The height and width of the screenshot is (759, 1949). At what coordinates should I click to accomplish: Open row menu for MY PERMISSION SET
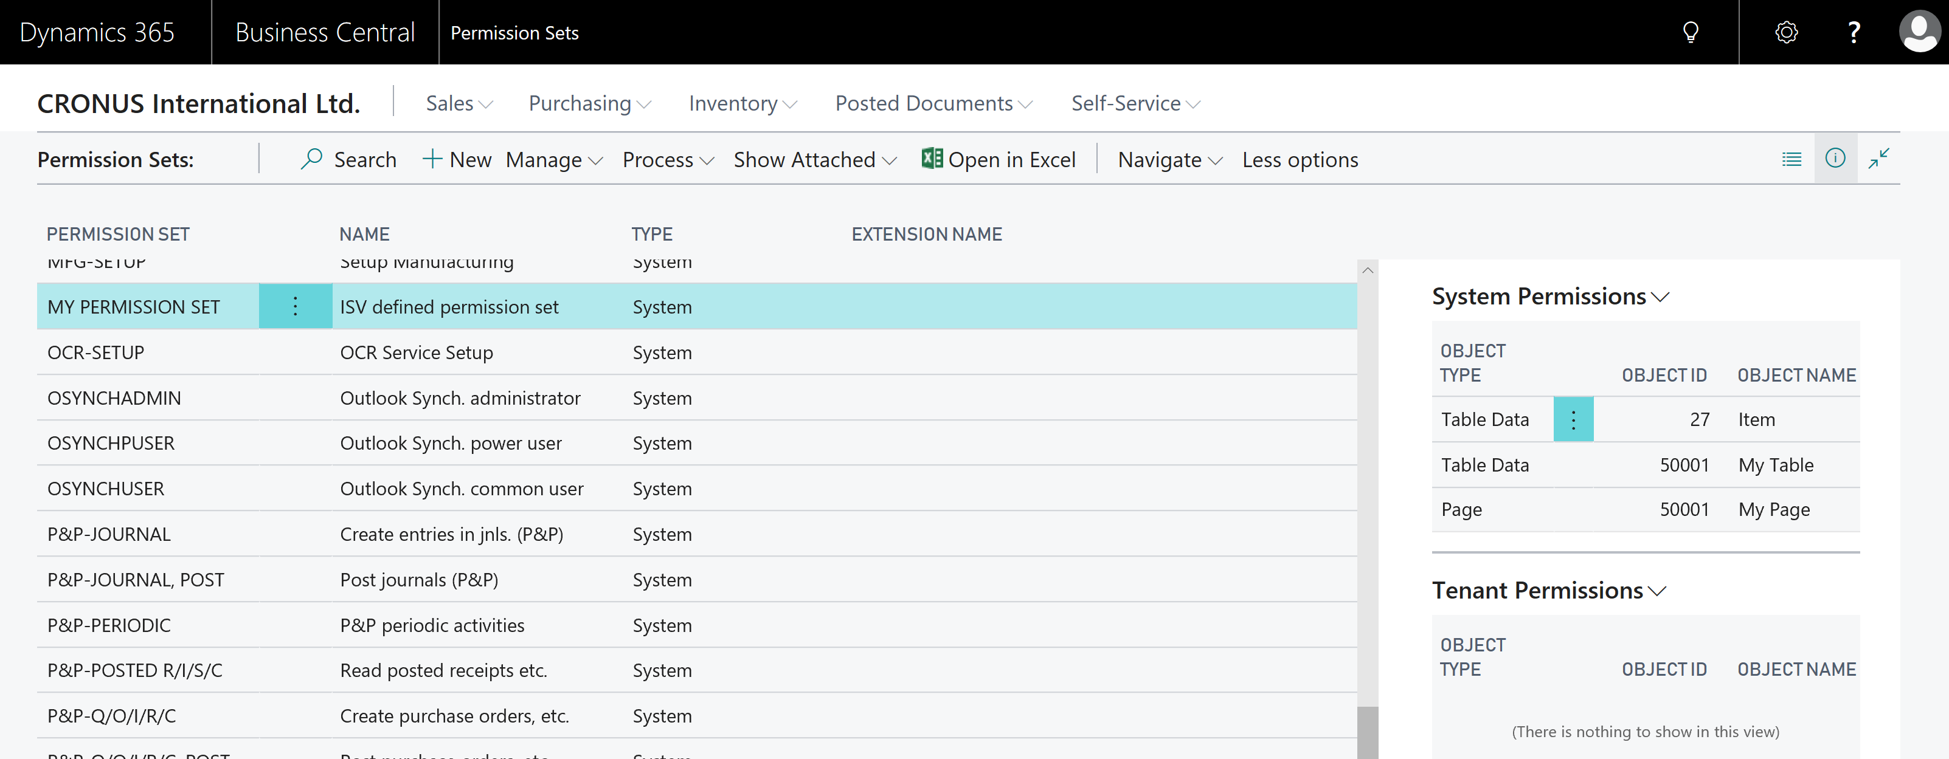point(295,306)
